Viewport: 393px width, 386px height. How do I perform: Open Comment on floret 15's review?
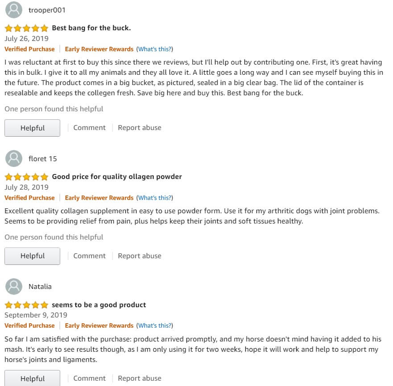(x=90, y=256)
